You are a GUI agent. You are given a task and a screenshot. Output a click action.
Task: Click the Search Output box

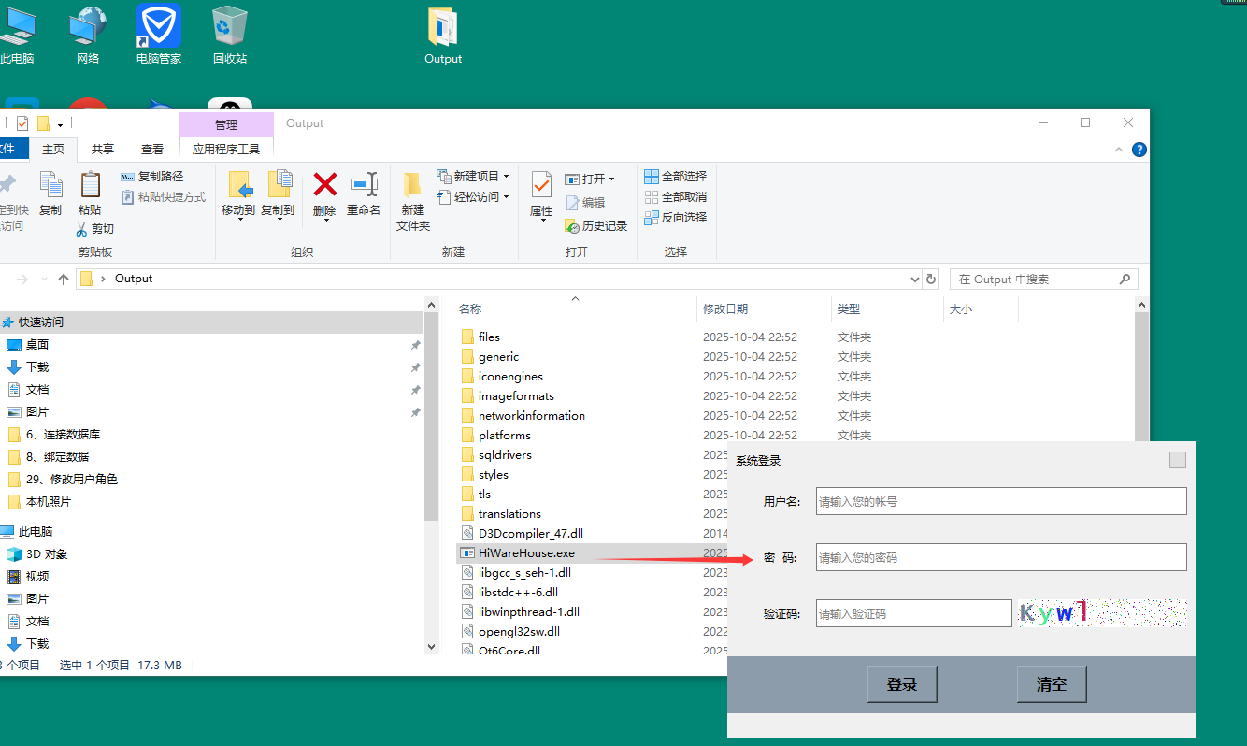(x=1044, y=279)
